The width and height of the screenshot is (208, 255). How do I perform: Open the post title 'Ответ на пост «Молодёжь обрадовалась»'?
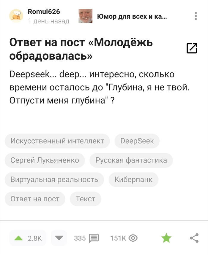click(81, 49)
